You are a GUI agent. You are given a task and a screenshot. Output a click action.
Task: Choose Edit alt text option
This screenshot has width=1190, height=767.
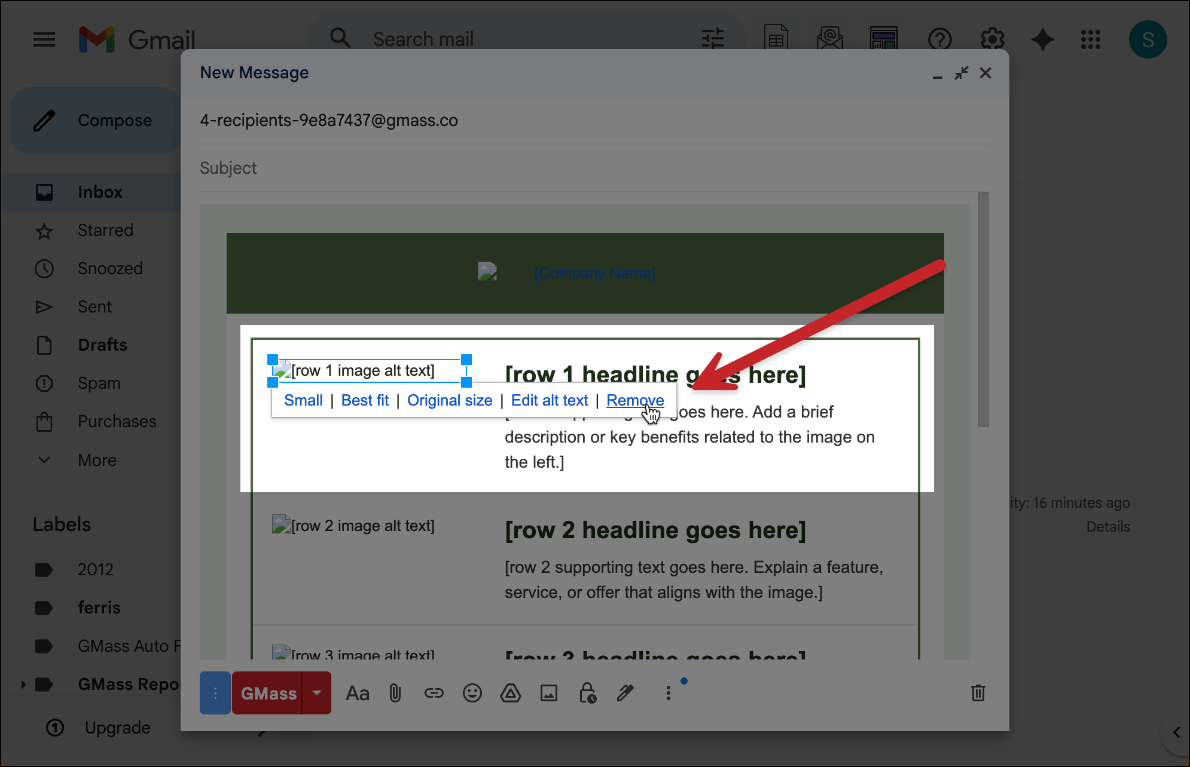coord(549,400)
